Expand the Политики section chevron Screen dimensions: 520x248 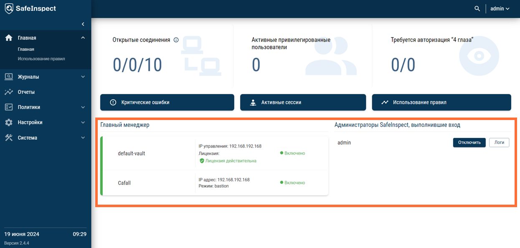(83, 107)
